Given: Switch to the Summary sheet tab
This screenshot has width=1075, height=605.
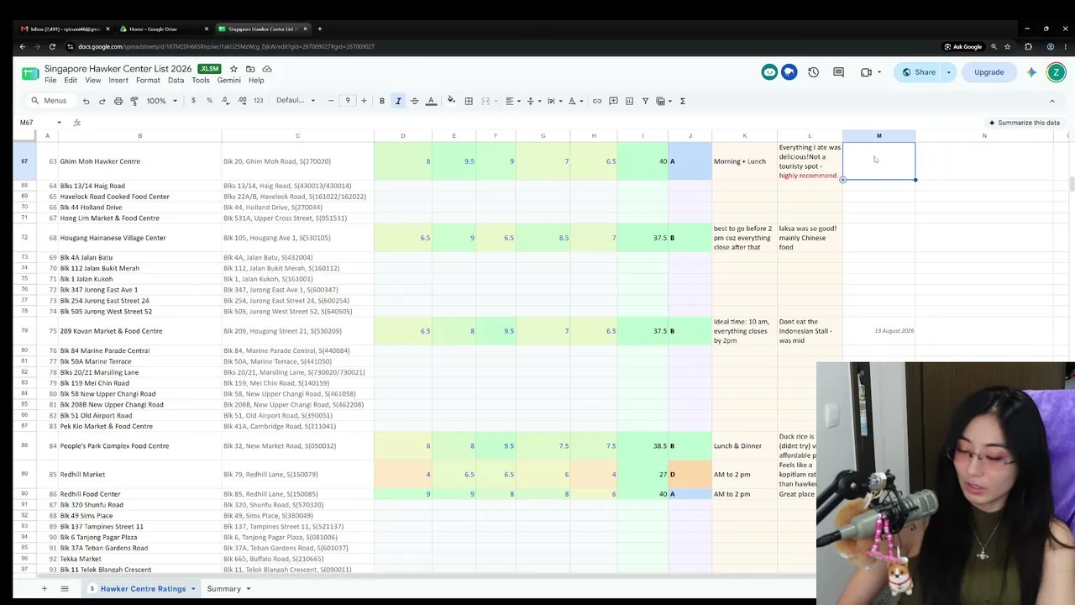Looking at the screenshot, I should coord(223,589).
